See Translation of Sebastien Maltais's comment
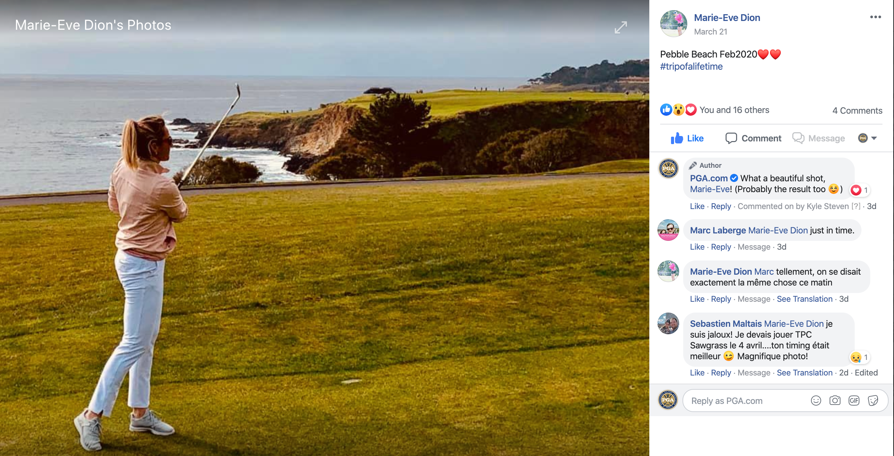 (x=804, y=372)
